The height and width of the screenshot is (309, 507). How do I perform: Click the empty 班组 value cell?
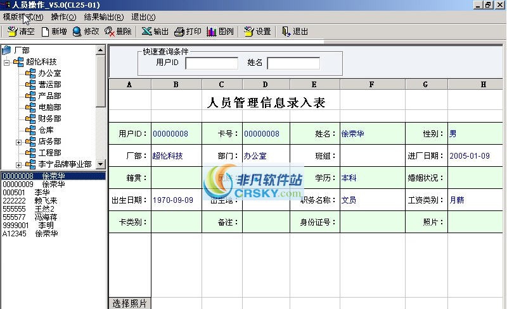372,156
